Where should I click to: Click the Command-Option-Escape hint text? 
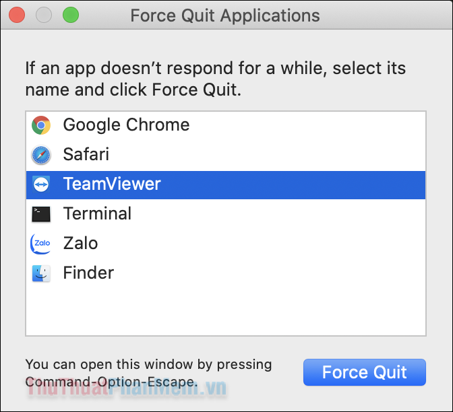(148, 373)
